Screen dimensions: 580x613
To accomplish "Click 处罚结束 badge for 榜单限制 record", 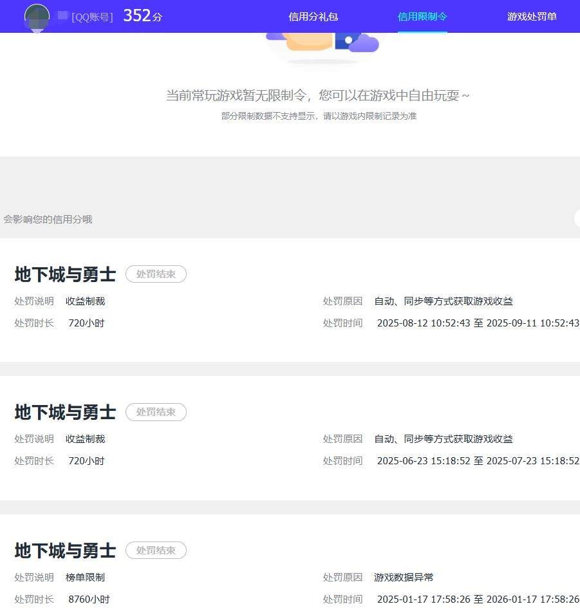I will (156, 550).
